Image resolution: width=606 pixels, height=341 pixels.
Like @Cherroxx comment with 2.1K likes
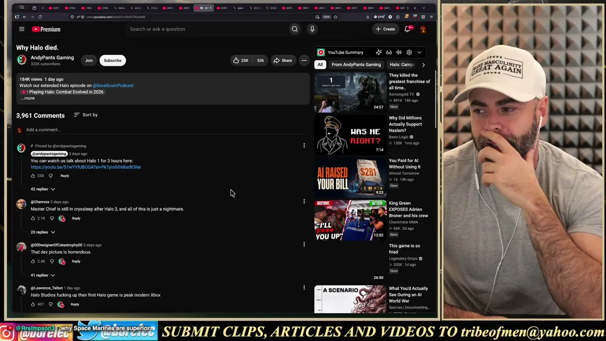(x=33, y=218)
